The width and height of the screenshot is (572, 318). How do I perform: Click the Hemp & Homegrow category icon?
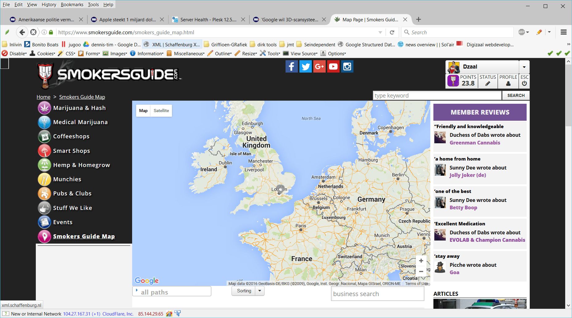pos(44,165)
